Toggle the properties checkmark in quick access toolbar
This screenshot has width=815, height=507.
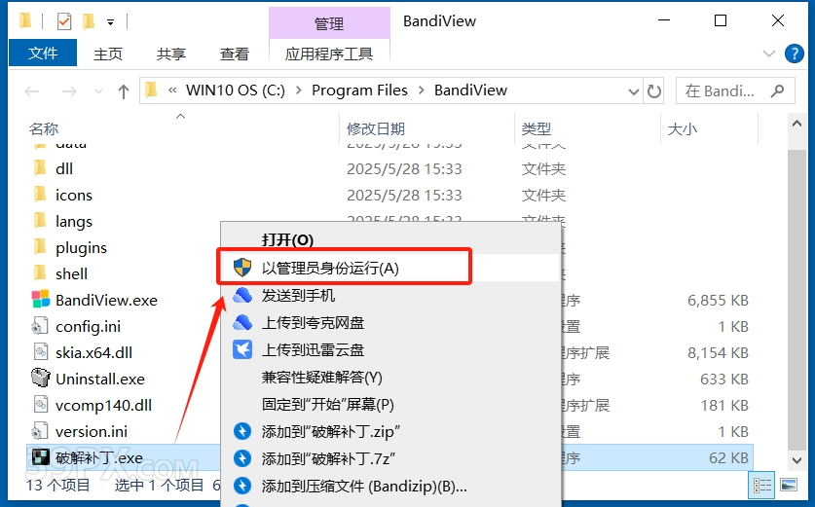click(x=64, y=21)
